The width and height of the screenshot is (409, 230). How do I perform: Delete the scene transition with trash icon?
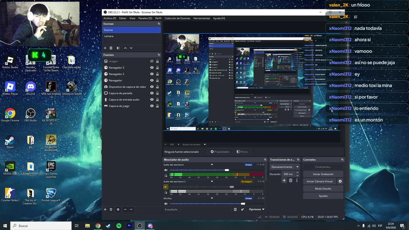[290, 180]
